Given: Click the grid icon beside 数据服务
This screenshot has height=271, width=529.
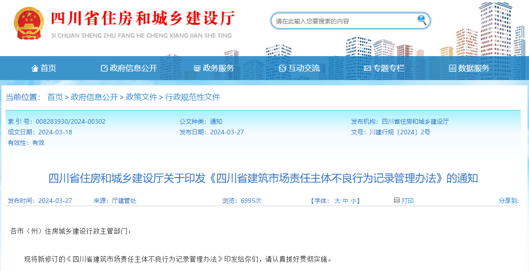Looking at the screenshot, I should click(452, 68).
